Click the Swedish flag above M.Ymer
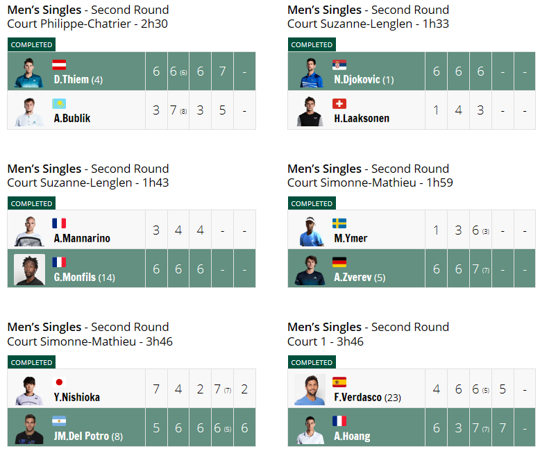The height and width of the screenshot is (449, 540). point(339,223)
